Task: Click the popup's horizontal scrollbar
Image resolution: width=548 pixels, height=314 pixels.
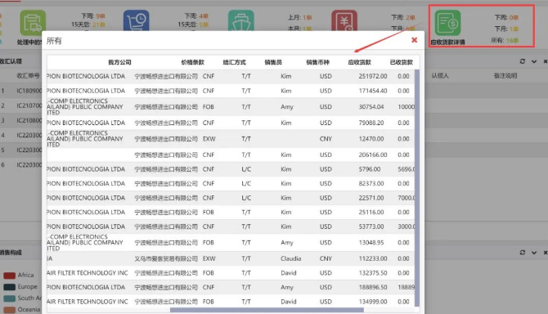Action: point(267,310)
